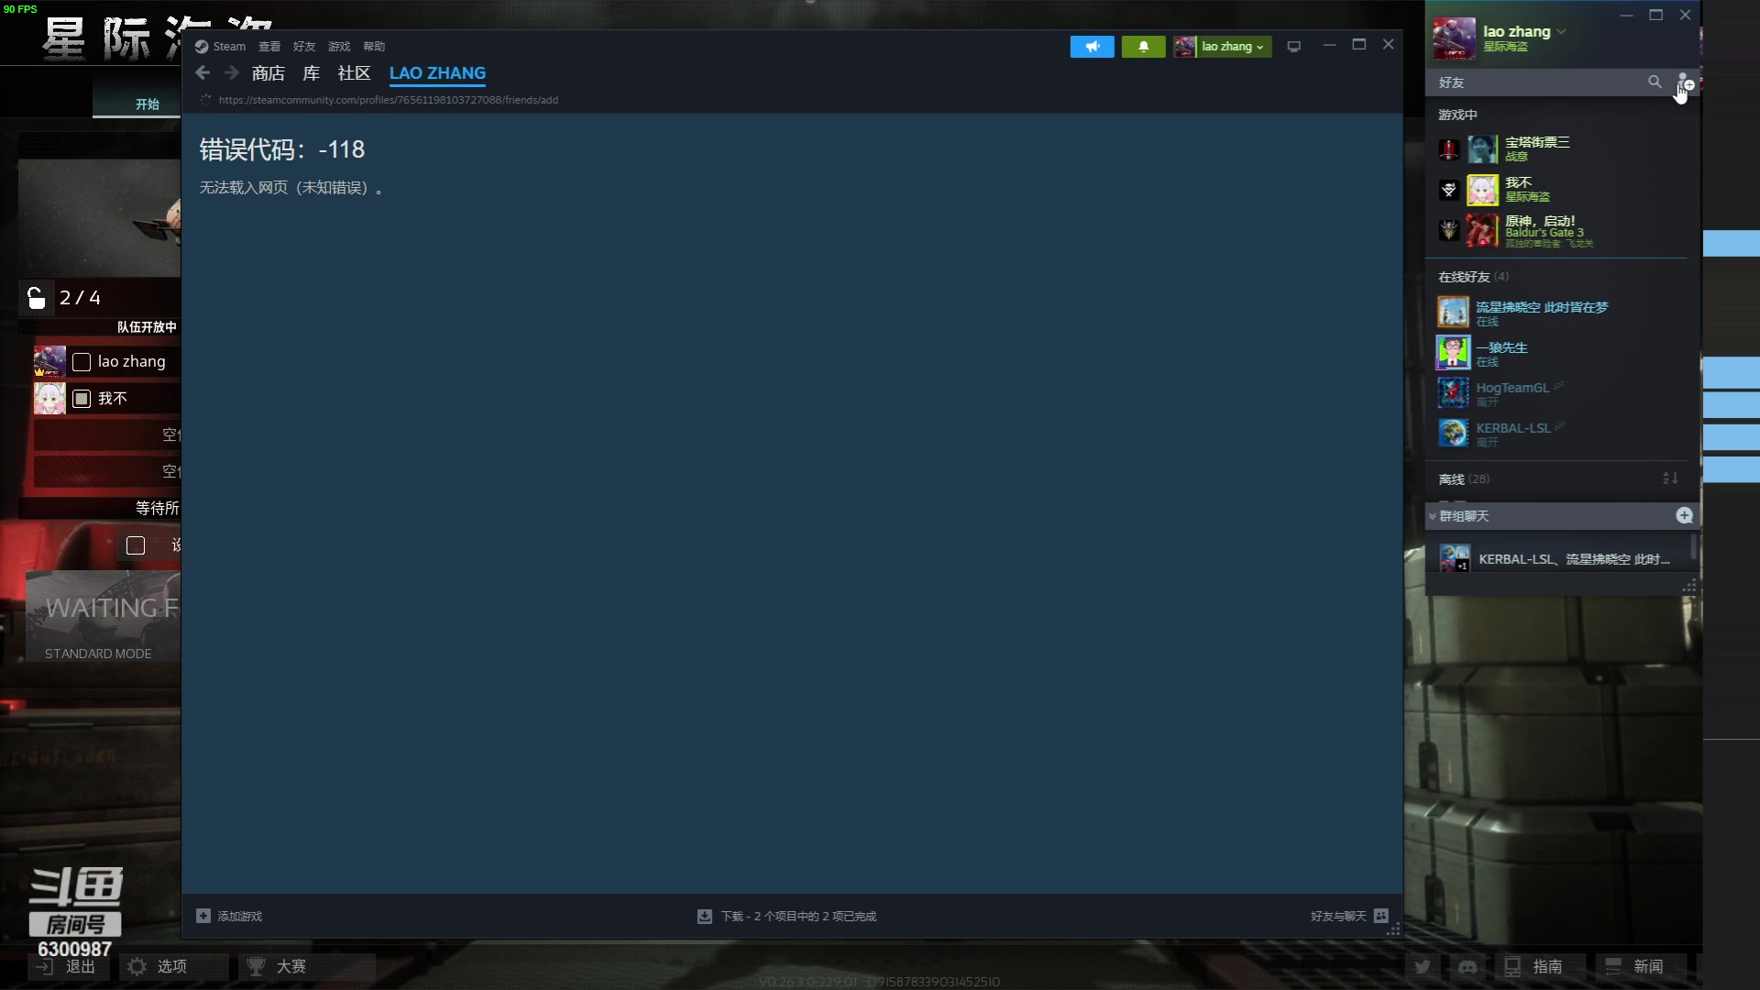Open the LAO ZHANG profile tab

click(437, 73)
